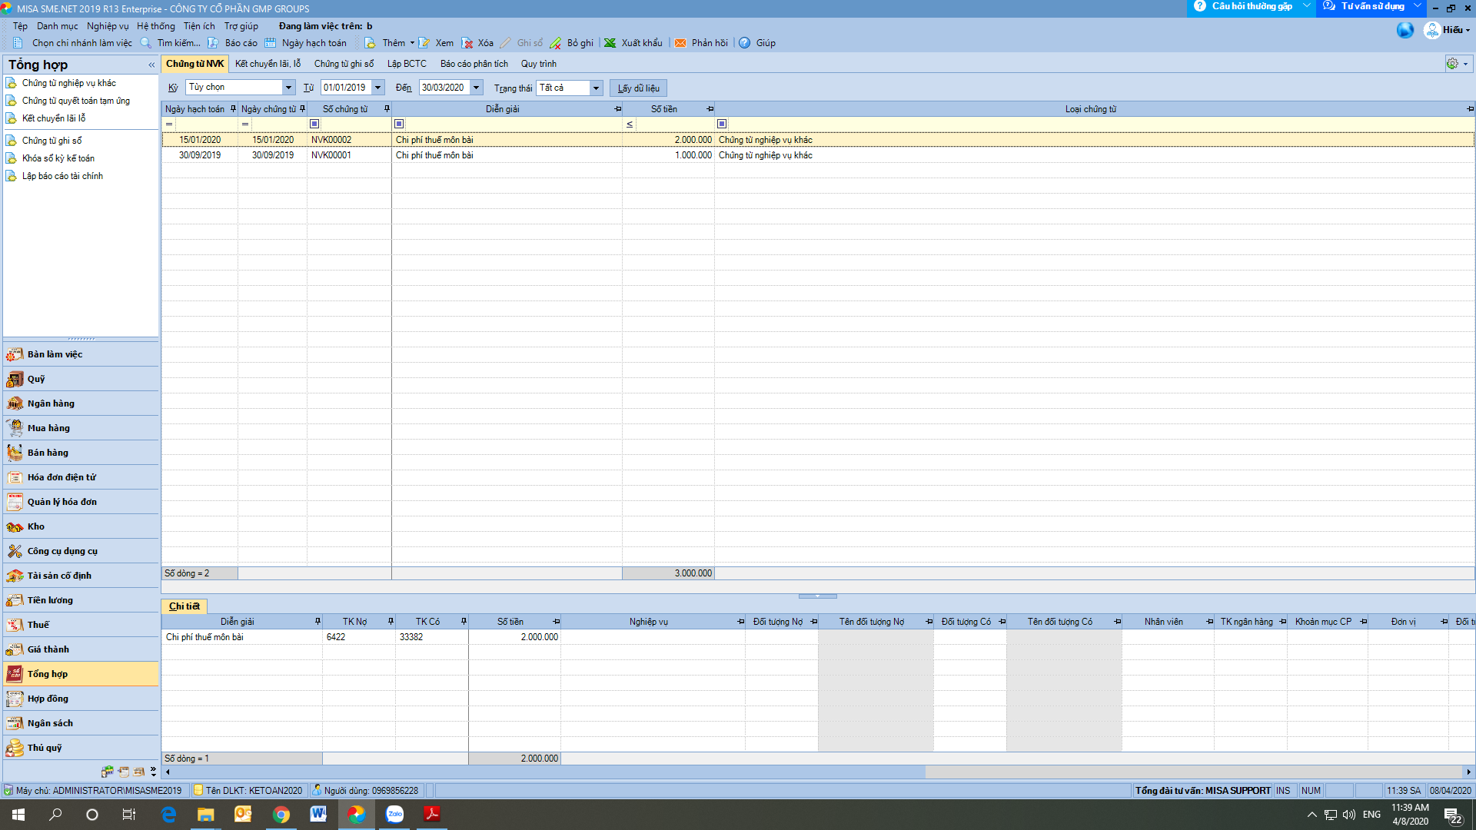Open the Đến date picker dropdown
This screenshot has height=830, width=1476.
point(477,88)
